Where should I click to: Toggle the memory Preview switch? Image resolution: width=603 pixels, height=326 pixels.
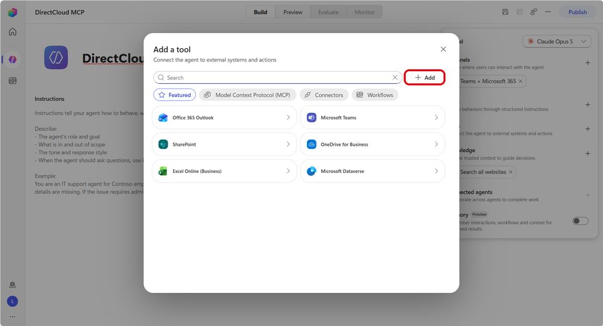pos(580,221)
